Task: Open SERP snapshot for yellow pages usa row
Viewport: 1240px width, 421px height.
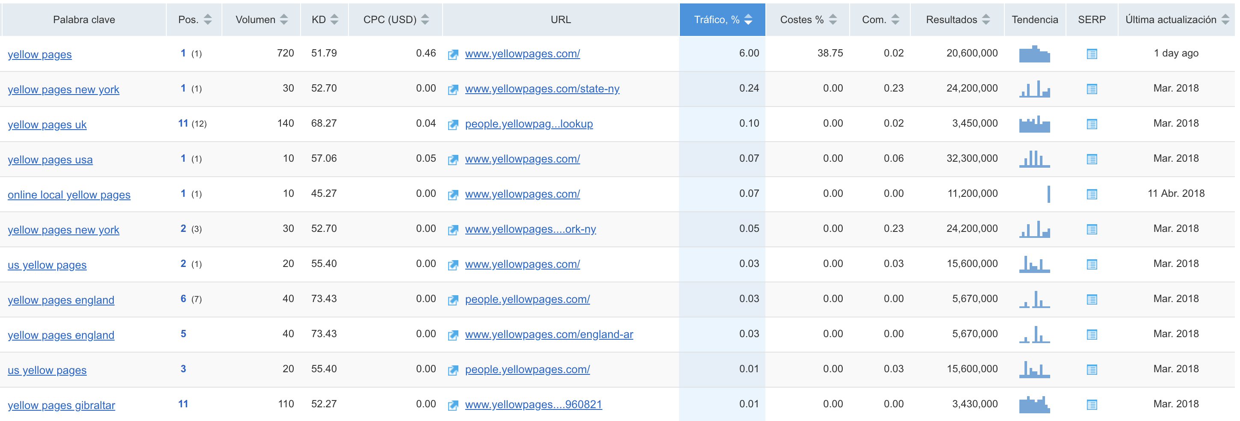Action: click(1091, 160)
